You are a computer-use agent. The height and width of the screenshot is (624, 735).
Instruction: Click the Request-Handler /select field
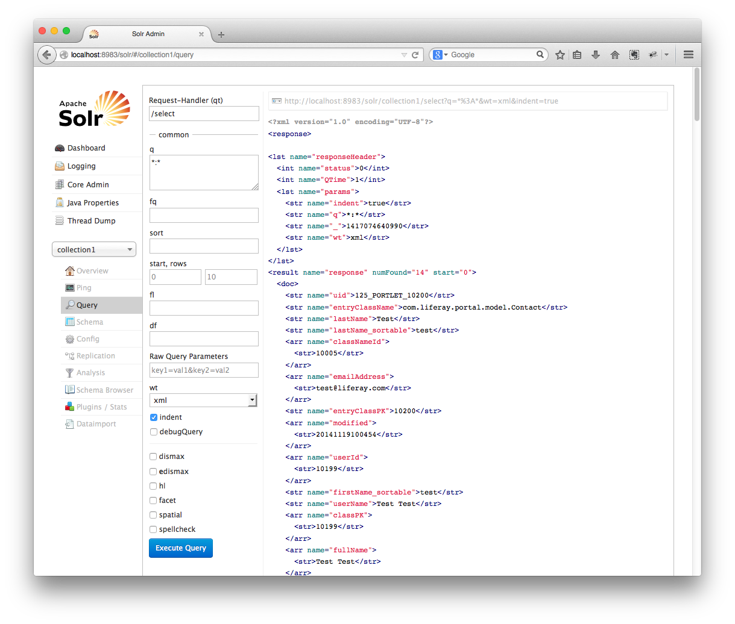204,114
